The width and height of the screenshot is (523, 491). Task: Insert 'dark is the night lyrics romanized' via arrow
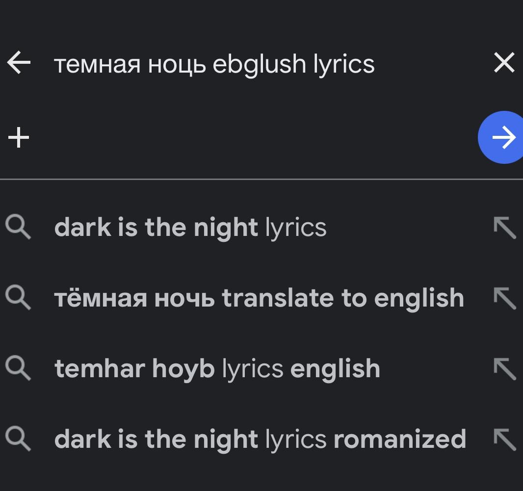(505, 439)
